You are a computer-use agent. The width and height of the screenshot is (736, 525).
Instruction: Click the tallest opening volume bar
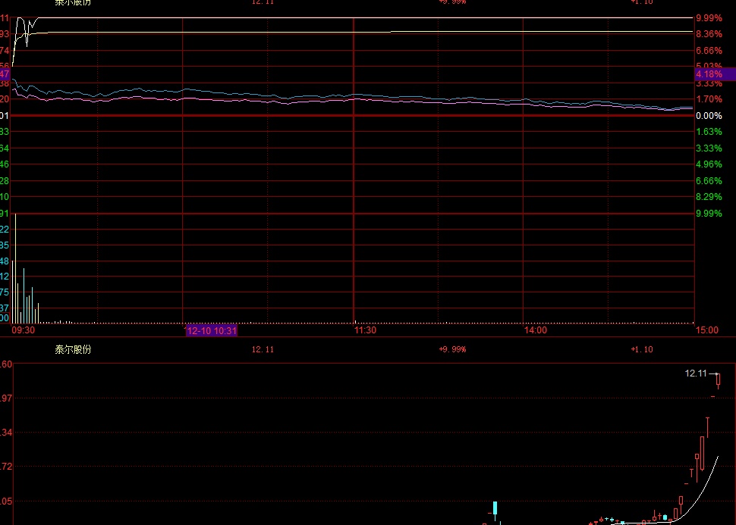point(15,269)
